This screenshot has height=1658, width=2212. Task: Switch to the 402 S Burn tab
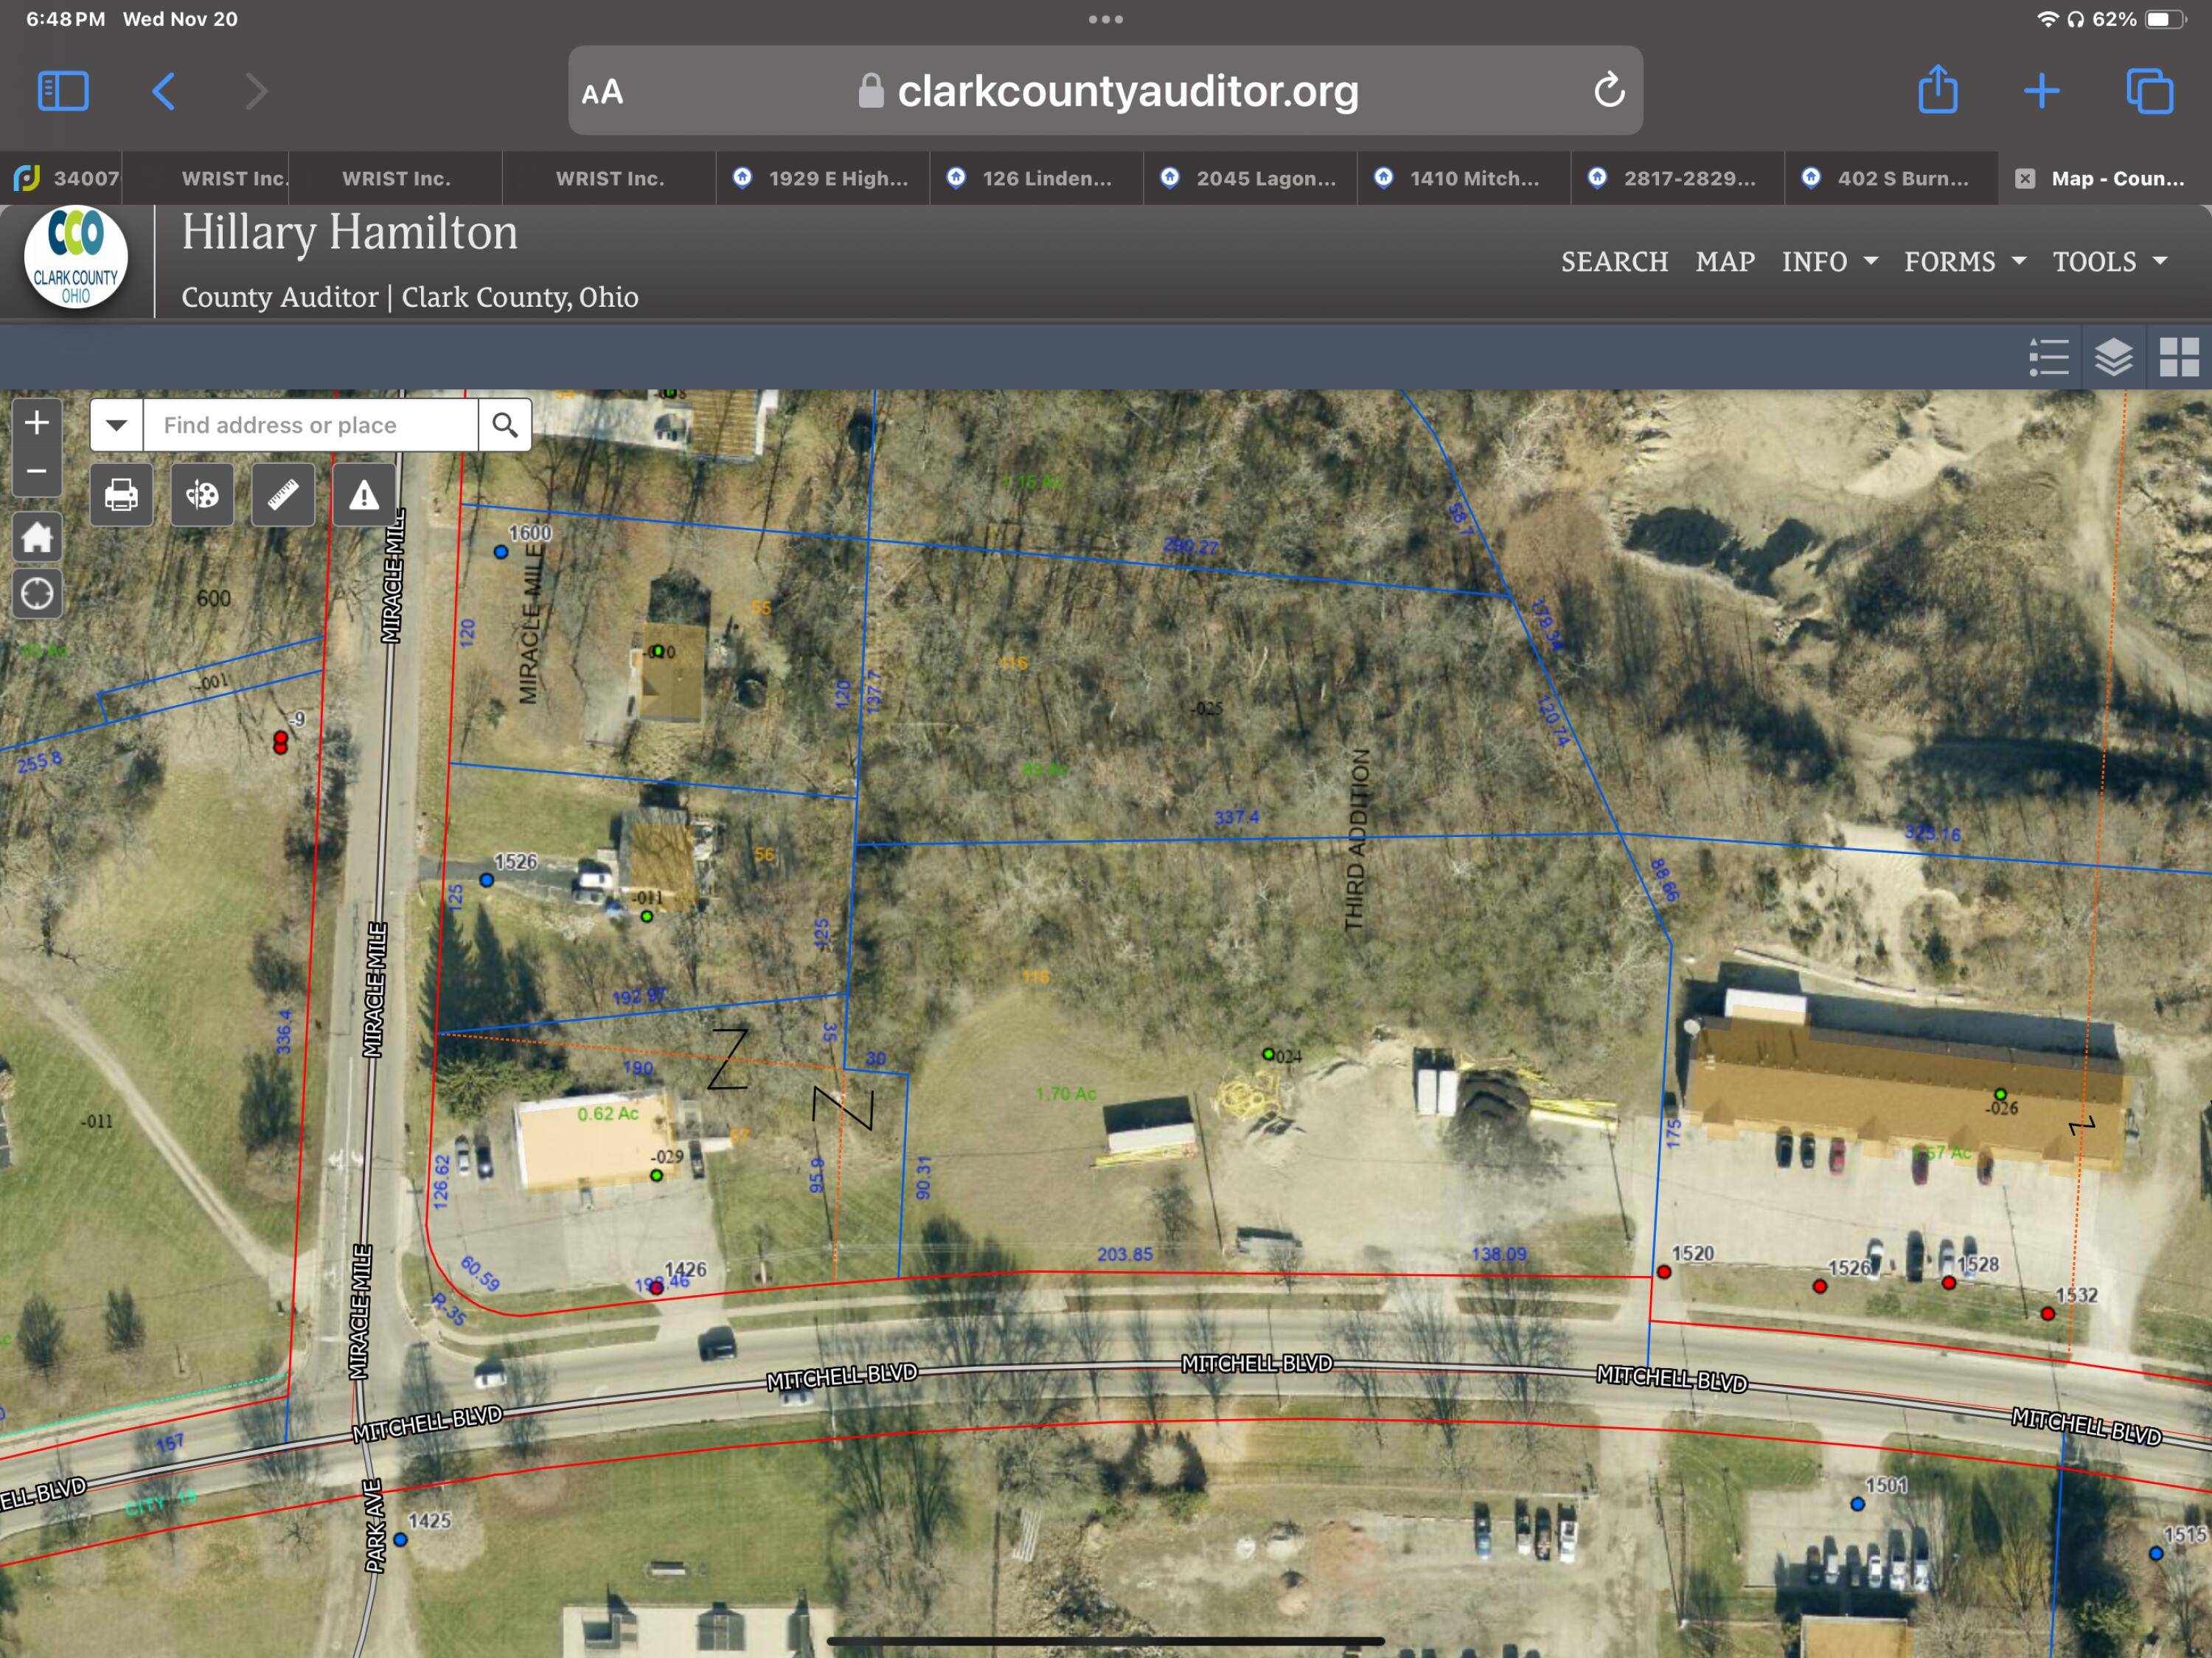pos(1892,178)
